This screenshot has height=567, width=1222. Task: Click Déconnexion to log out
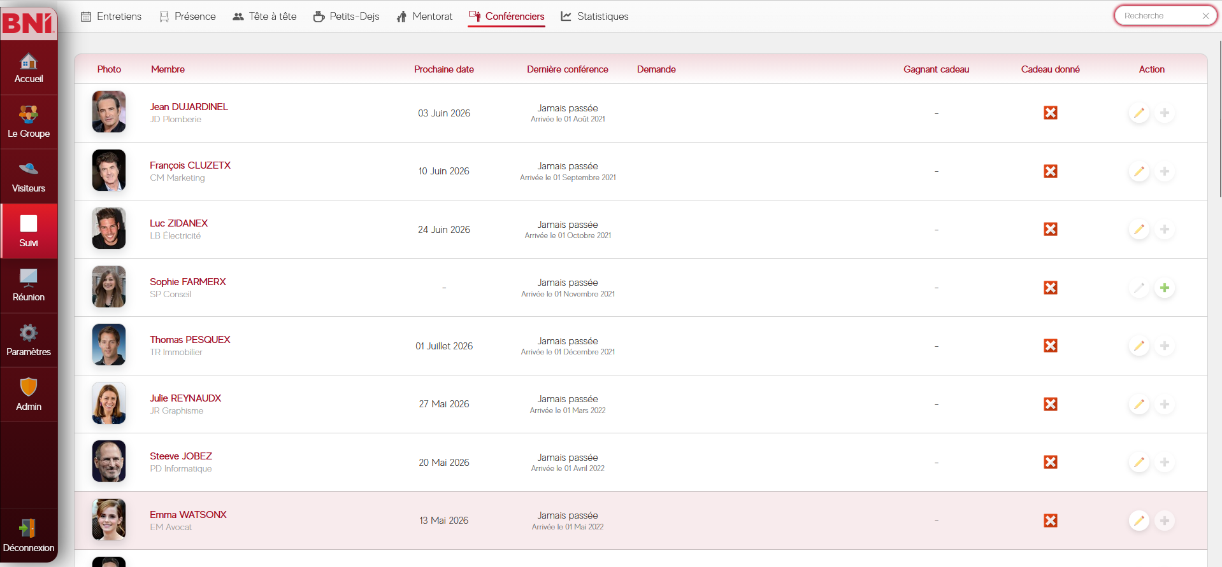(x=29, y=536)
